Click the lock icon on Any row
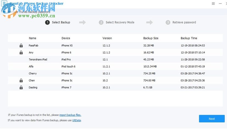The width and height of the screenshot is (227, 129). point(21,52)
